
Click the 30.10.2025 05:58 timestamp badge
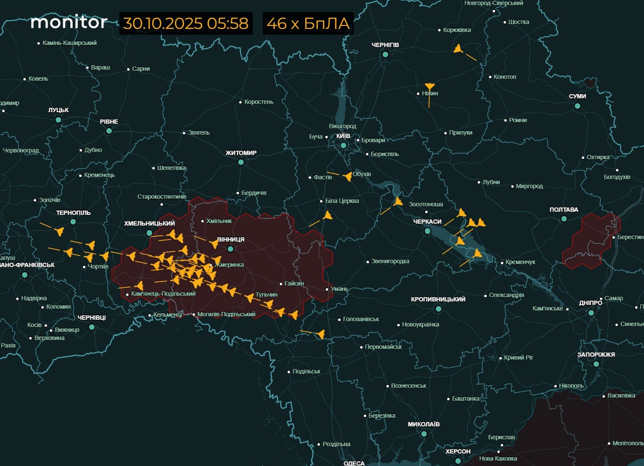pyautogui.click(x=186, y=23)
